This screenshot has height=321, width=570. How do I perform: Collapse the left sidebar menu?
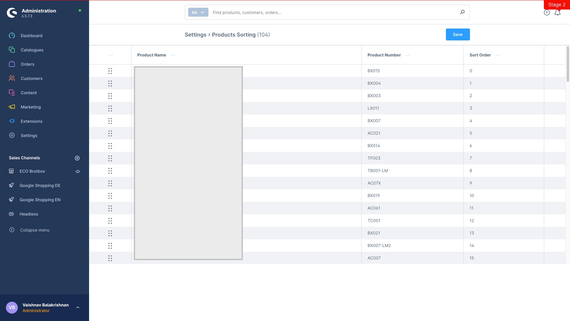(34, 230)
